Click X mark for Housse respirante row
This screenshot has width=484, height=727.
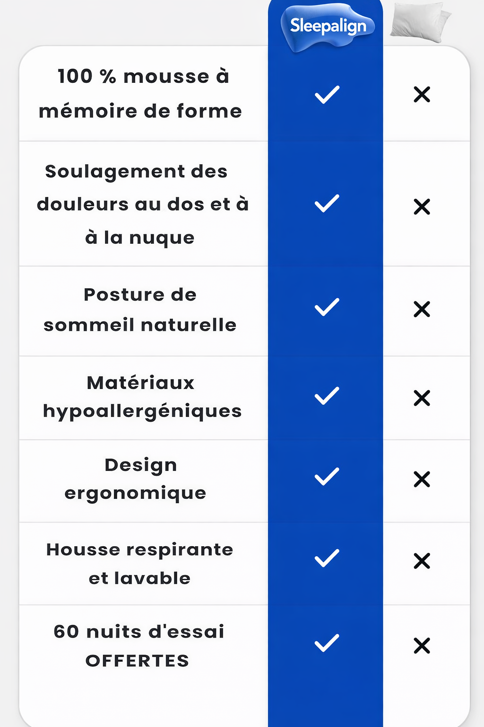422,561
